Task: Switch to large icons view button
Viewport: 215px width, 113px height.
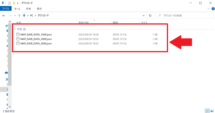Action: [212, 111]
